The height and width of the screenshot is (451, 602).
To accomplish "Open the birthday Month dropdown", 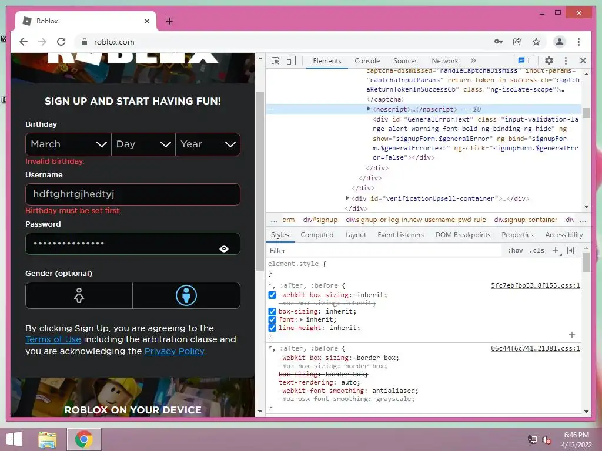I will pyautogui.click(x=69, y=144).
